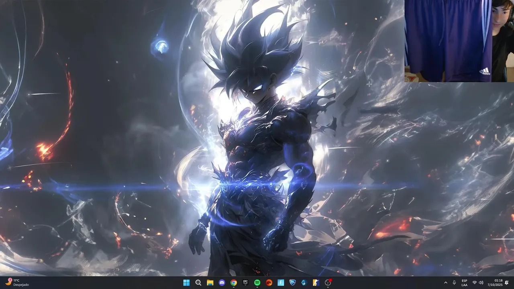Click the webcam overlay feed

pos(459,41)
